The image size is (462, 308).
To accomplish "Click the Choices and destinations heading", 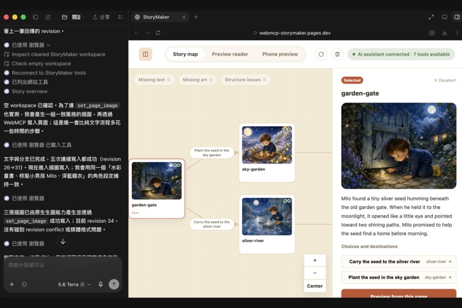I will click(x=369, y=247).
